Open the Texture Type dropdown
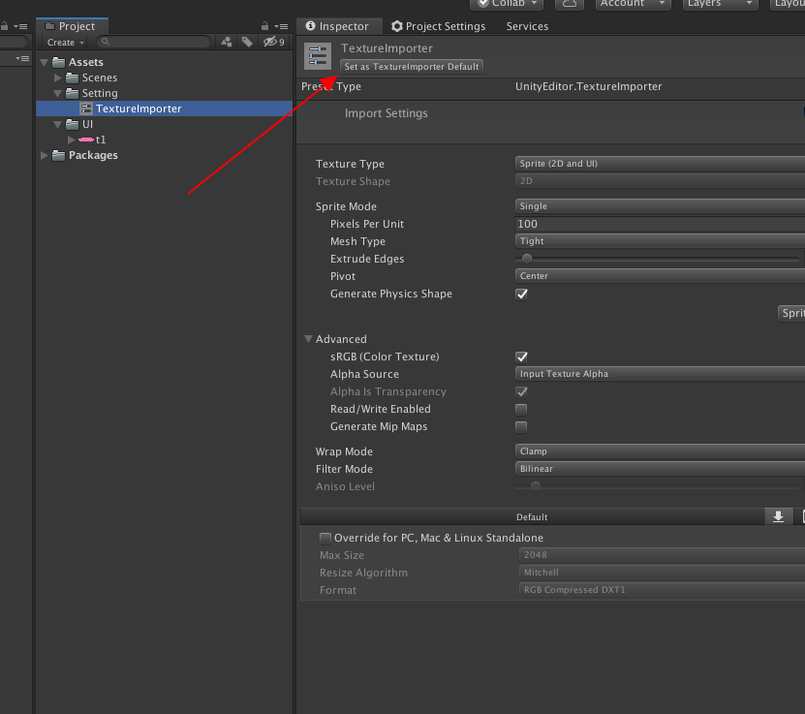Viewport: 805px width, 714px height. [659, 164]
